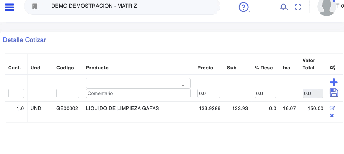Image resolution: width=344 pixels, height=154 pixels.
Task: Select the DEMO DEMOSTRACION - MATRIZ company box
Action: pos(122,6)
